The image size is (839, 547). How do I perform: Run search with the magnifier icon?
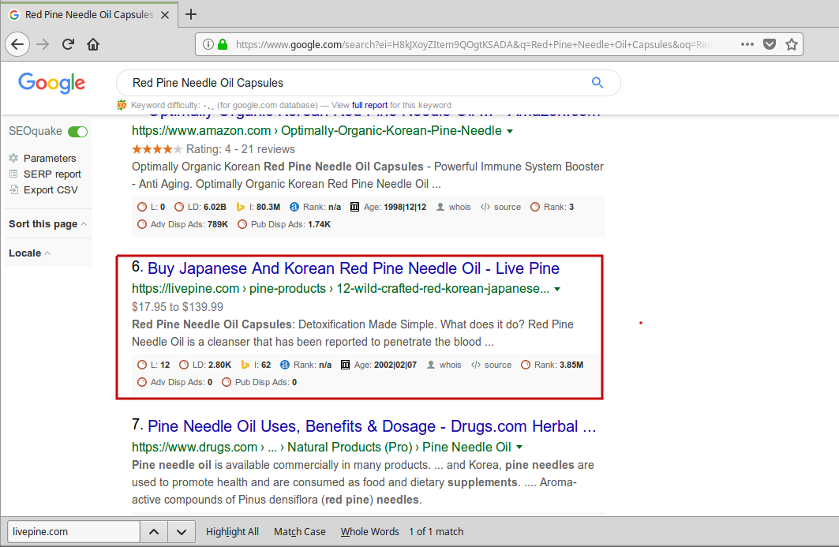pos(597,82)
